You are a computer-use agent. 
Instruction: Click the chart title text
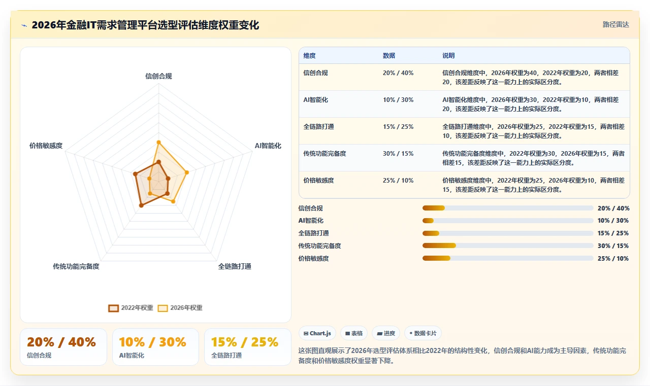pyautogui.click(x=145, y=25)
